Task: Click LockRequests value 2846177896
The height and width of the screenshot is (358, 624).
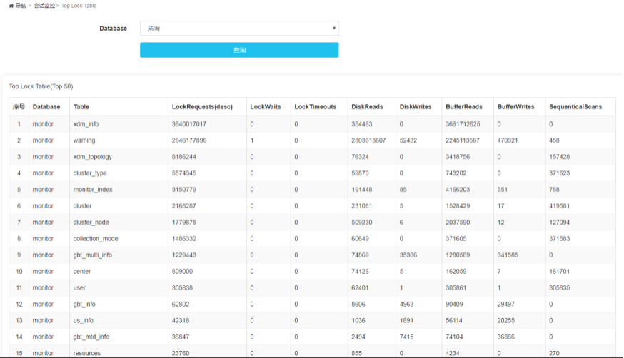Action: (189, 140)
